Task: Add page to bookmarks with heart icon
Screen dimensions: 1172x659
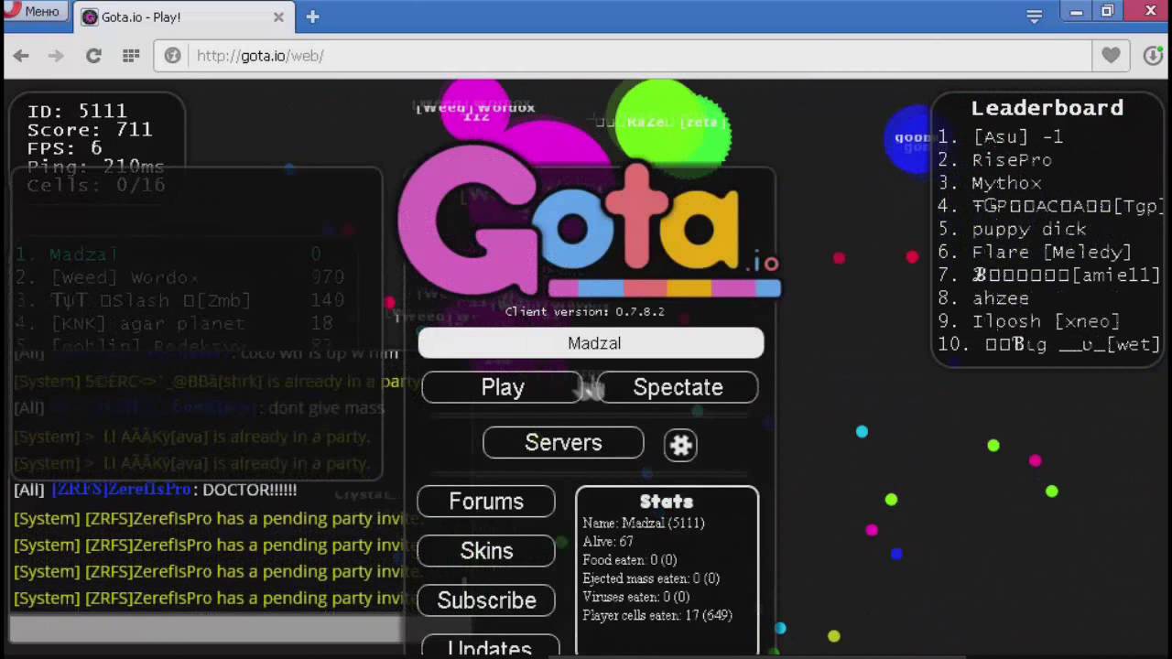Action: click(x=1111, y=56)
